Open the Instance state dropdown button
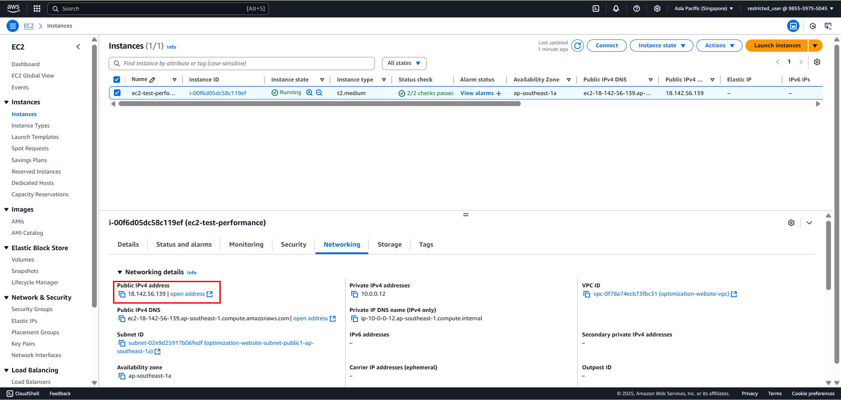841x400 pixels. (x=661, y=46)
